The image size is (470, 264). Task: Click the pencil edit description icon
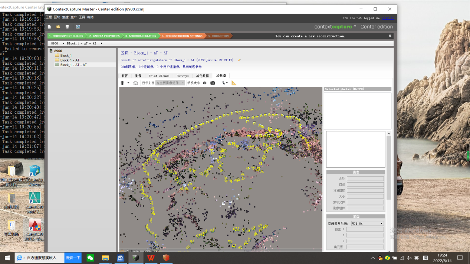[239, 60]
